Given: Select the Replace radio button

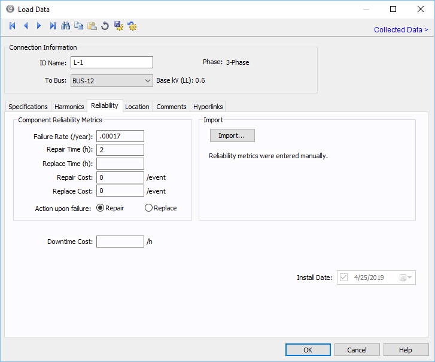Looking at the screenshot, I should pos(148,208).
